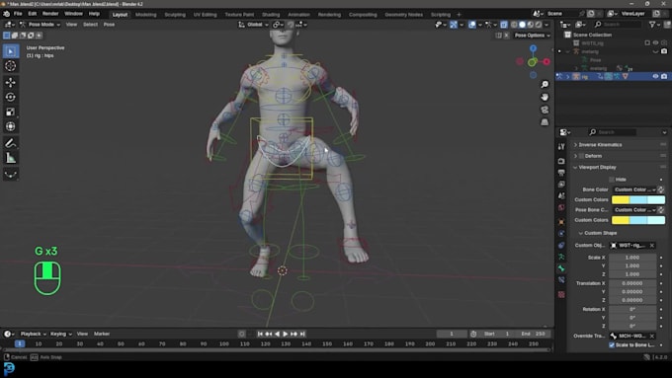Screen dimensions: 672x378
Task: Check the Hide bone checkbox
Action: tap(612, 180)
